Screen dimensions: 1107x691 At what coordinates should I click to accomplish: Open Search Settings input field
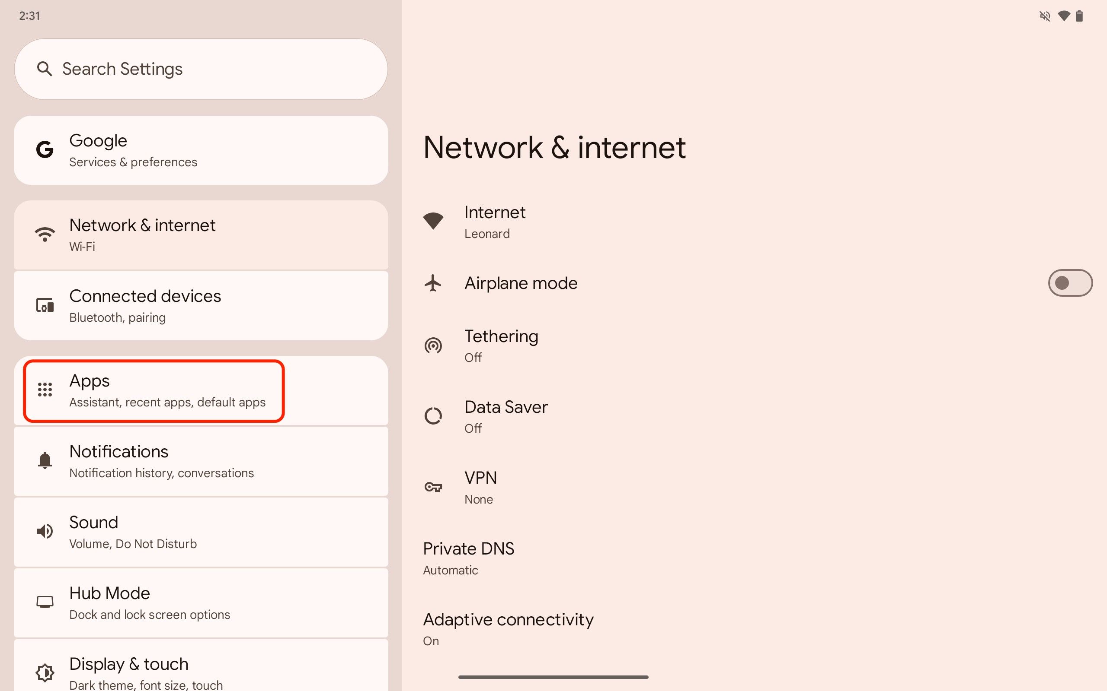coord(202,69)
